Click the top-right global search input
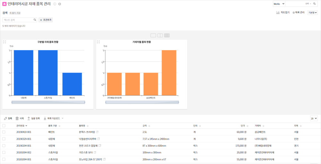This screenshot has width=321, height=164. tap(295, 4)
